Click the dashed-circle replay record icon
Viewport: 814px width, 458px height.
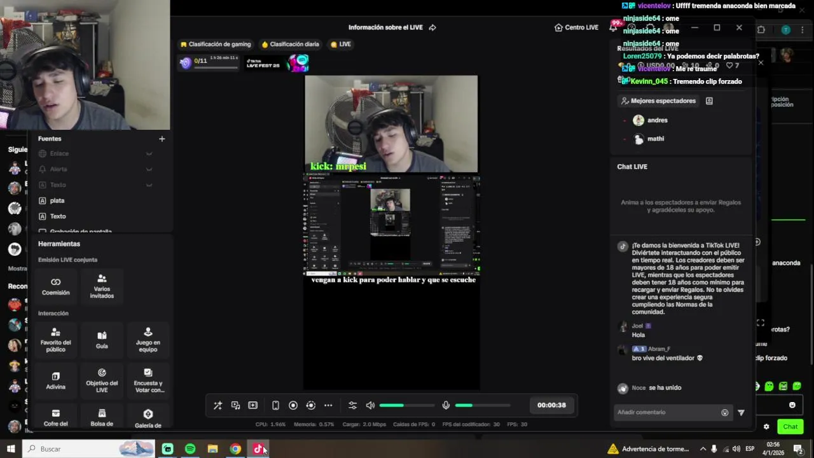click(x=310, y=405)
